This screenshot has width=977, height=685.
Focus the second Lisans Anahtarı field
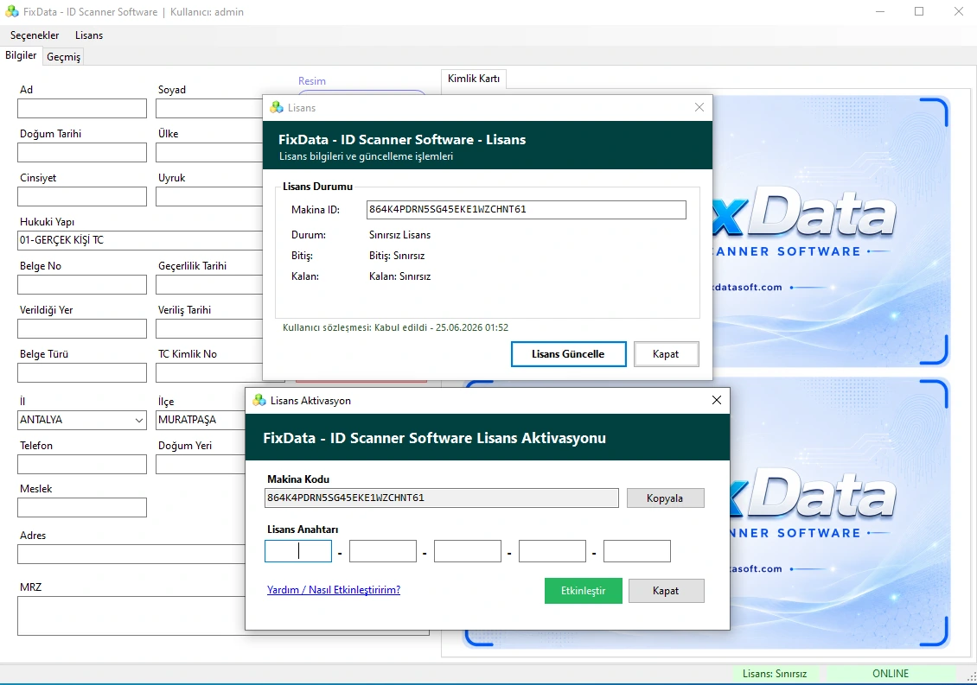click(x=382, y=551)
